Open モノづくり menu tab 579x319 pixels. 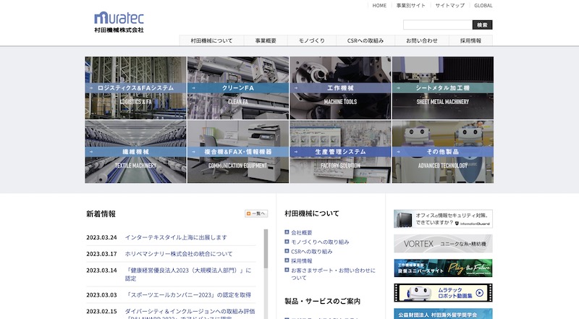[x=312, y=41]
